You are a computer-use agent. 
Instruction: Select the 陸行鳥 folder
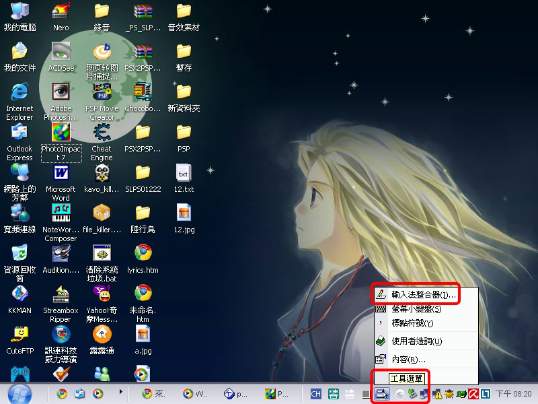(143, 220)
